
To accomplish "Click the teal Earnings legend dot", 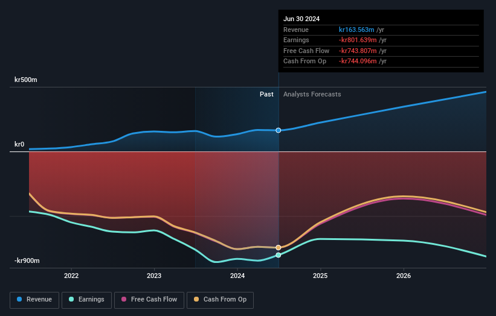I will (71, 299).
